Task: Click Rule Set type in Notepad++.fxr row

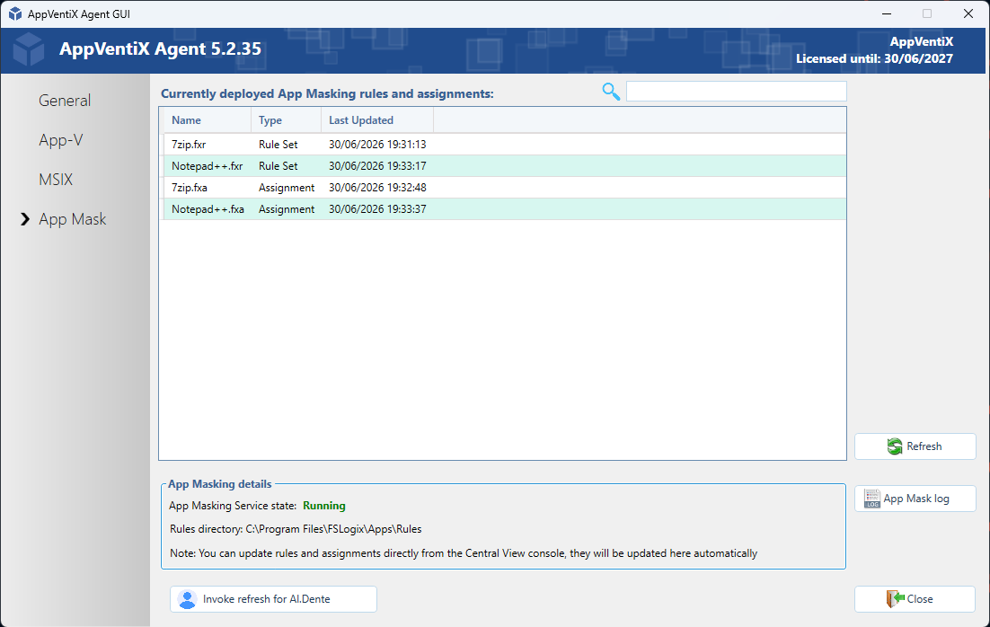Action: [x=278, y=166]
